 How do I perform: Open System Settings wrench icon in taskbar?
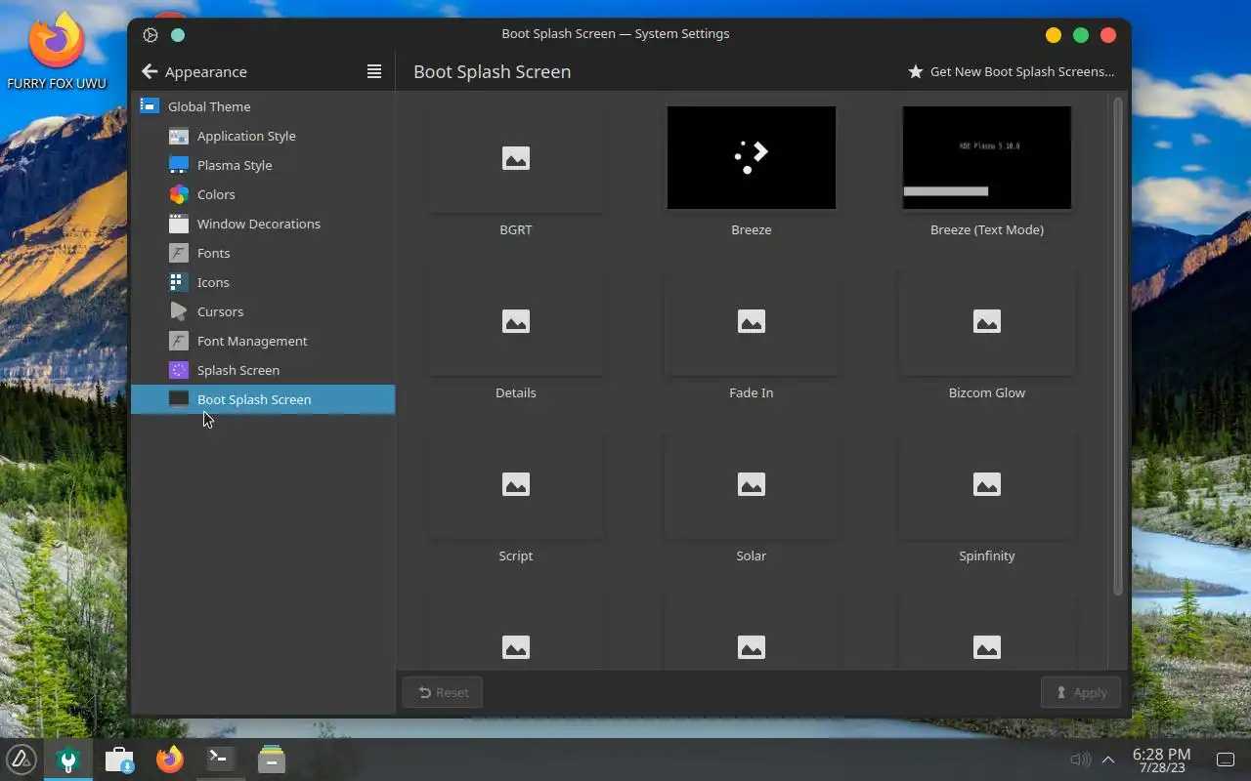pyautogui.click(x=68, y=760)
